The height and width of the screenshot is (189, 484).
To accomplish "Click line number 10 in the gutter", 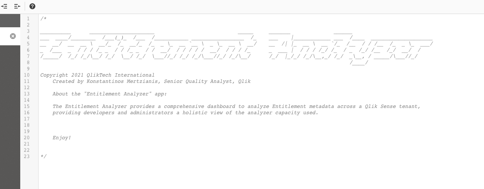I will pyautogui.click(x=27, y=75).
